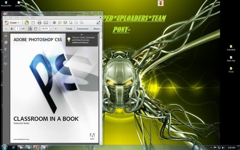
Task: Click the 2:28 AM clock
Action: (x=231, y=148)
